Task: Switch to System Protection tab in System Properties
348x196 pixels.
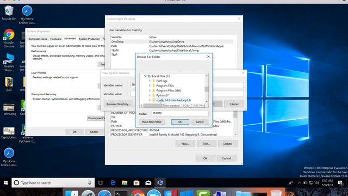Action: coord(89,39)
